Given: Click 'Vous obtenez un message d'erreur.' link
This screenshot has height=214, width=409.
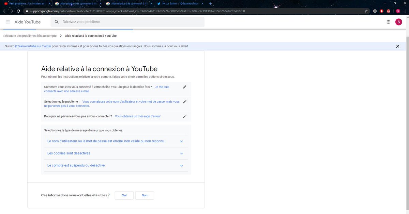Looking at the screenshot, I should click(x=138, y=116).
